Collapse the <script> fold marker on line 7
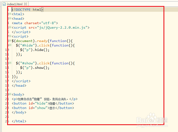178x132 pixels. (x=10, y=36)
